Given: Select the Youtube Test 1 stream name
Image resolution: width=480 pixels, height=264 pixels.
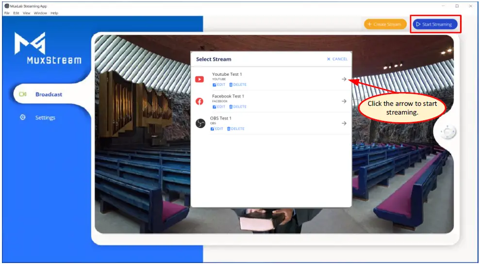Looking at the screenshot, I should point(227,74).
